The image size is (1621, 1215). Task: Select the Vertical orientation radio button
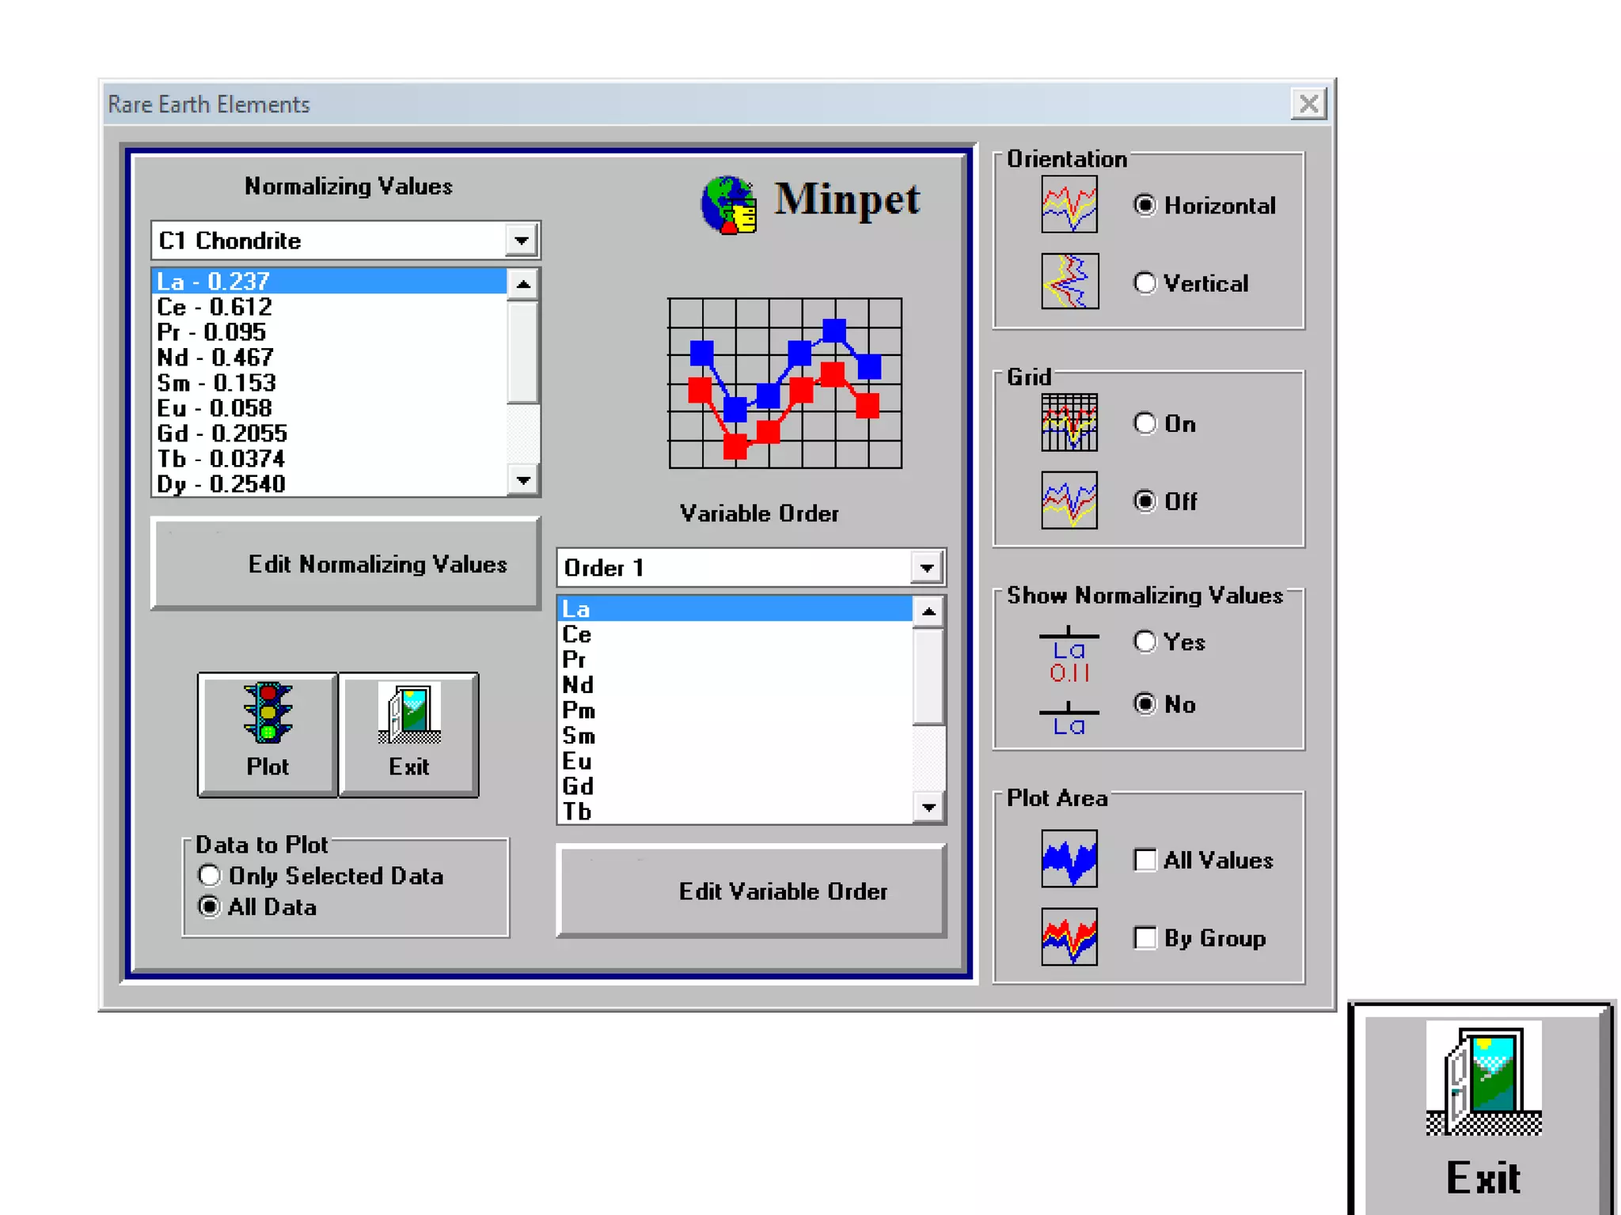[1145, 283]
